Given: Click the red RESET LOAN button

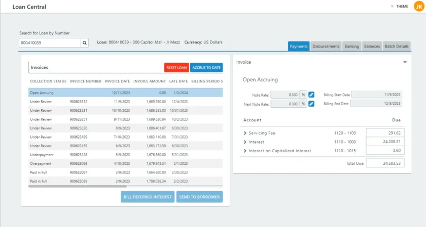Looking at the screenshot, I should [176, 68].
